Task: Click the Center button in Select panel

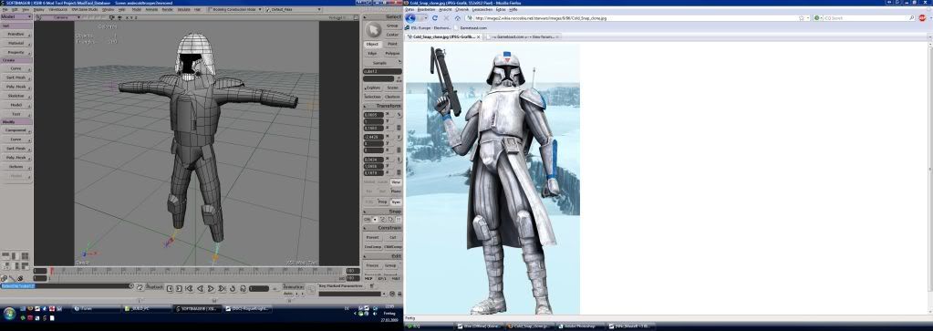Action: (x=392, y=35)
